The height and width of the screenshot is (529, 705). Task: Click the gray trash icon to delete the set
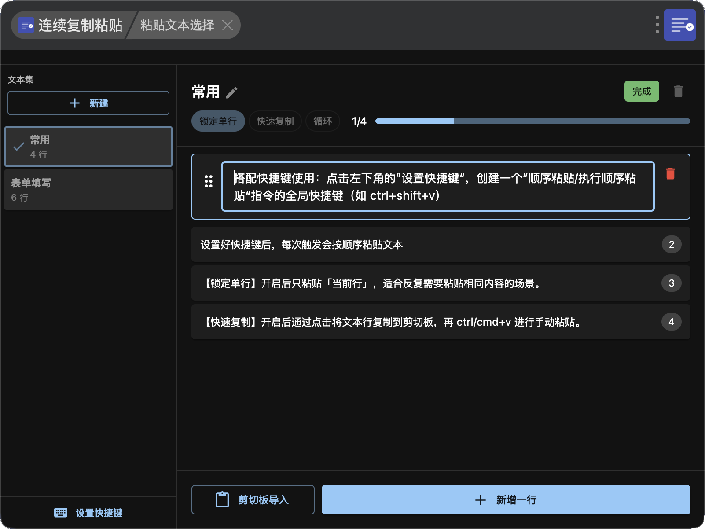tap(678, 92)
